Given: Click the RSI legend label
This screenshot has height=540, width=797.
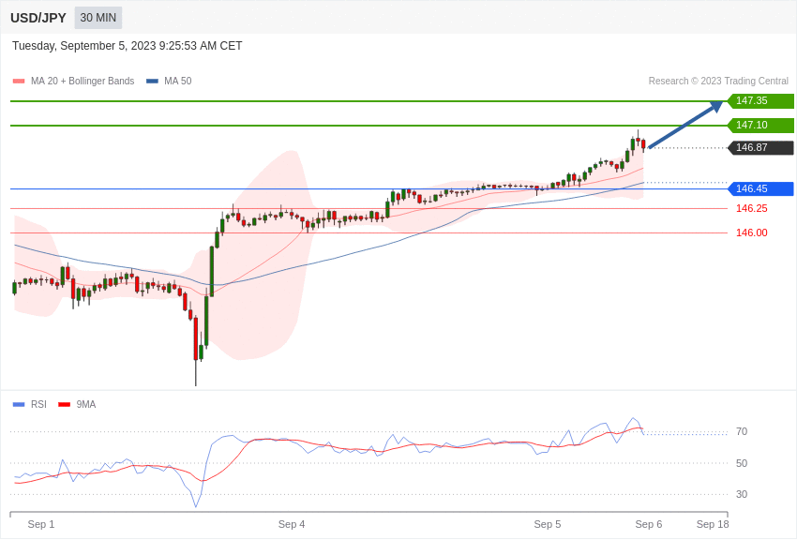Looking at the screenshot, I should point(38,404).
